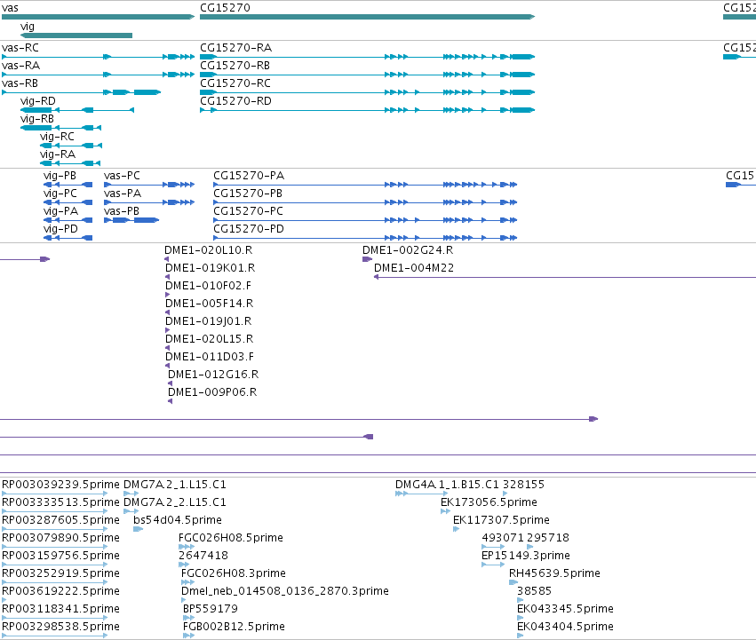
Task: Select the DMG4A.1_1.B15.C1 EST label
Action: pos(447,485)
